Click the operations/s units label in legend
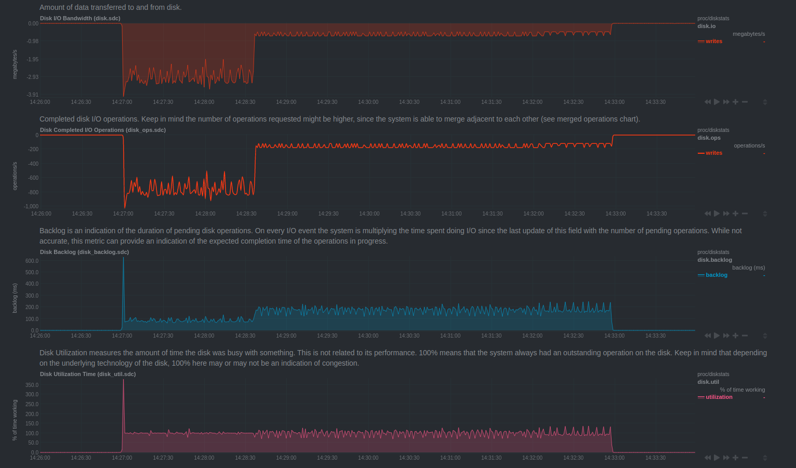The height and width of the screenshot is (468, 796). [x=749, y=145]
